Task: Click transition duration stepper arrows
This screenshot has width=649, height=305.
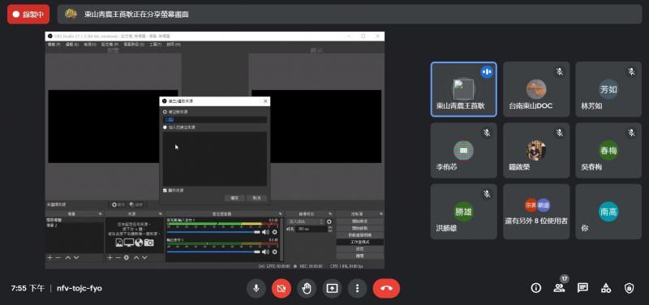Action: pyautogui.click(x=330, y=229)
